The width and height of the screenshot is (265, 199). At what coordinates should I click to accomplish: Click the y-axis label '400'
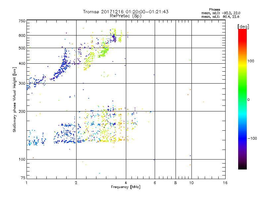22,64
